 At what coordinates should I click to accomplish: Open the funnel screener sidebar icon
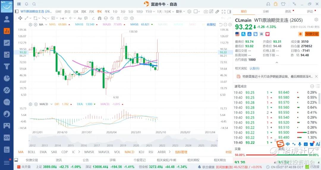[7, 66]
